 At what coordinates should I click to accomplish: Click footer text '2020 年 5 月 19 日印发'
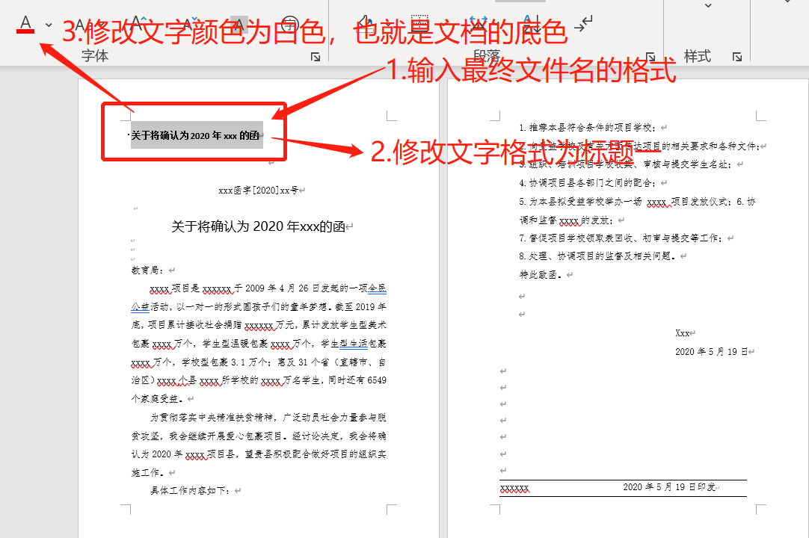coord(669,487)
